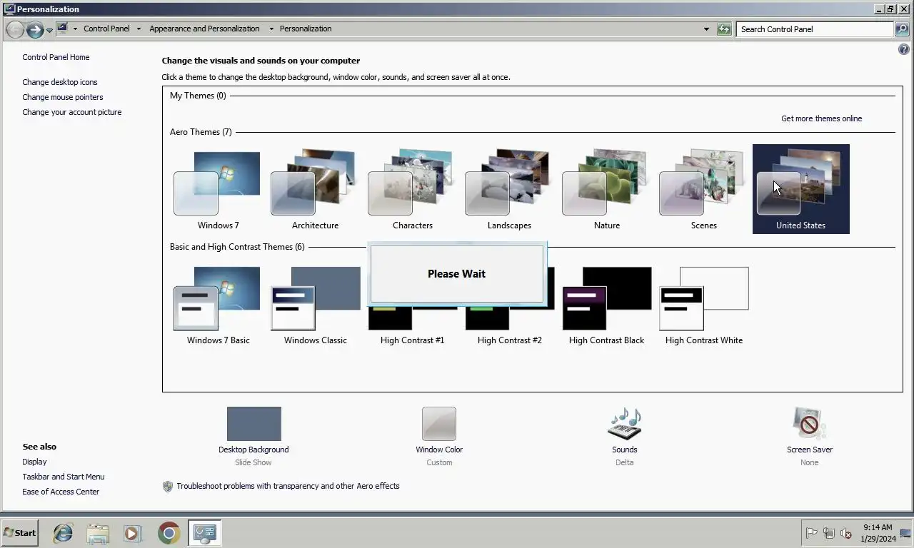Apply the High Contrast Black theme
The image size is (914, 548).
pos(606,305)
